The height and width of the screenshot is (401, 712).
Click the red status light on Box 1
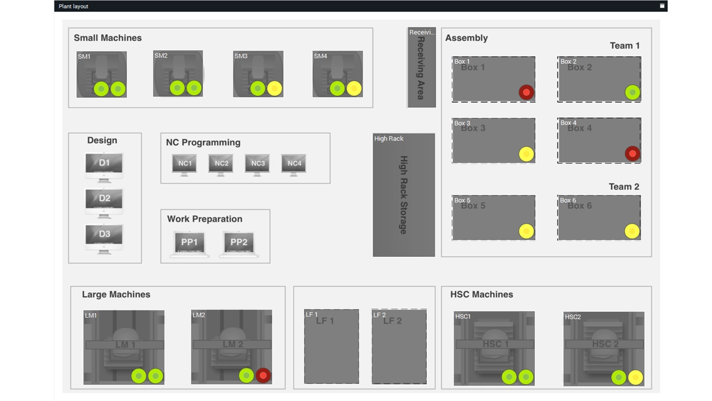tap(527, 93)
